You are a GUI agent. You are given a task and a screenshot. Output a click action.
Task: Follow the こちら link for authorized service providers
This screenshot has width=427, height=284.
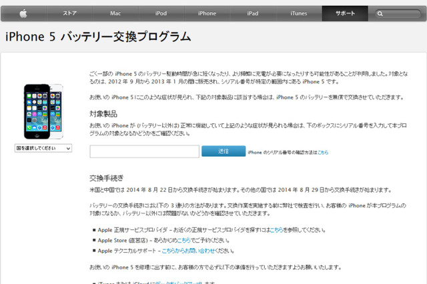[276, 230]
